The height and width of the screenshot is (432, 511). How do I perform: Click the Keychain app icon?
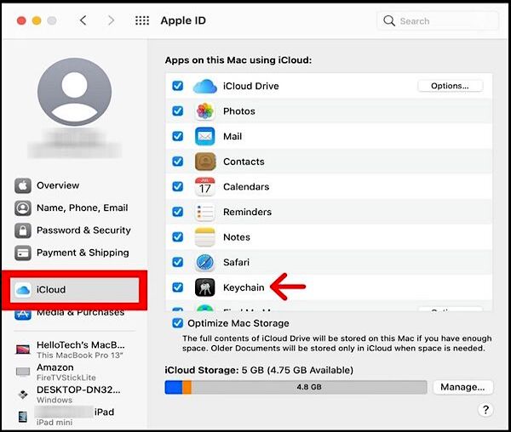(205, 287)
